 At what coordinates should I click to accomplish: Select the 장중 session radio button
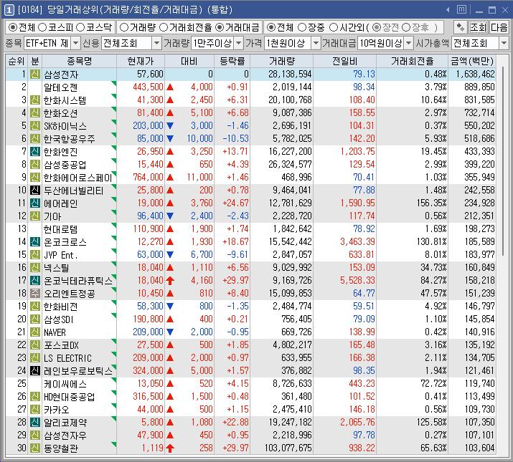(302, 27)
